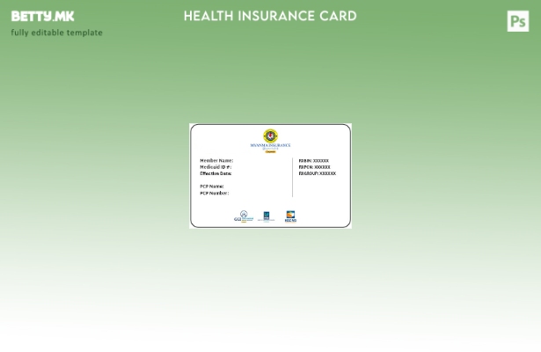Click the 'HEALTH INSURANCE CARD' heading

pos(270,16)
